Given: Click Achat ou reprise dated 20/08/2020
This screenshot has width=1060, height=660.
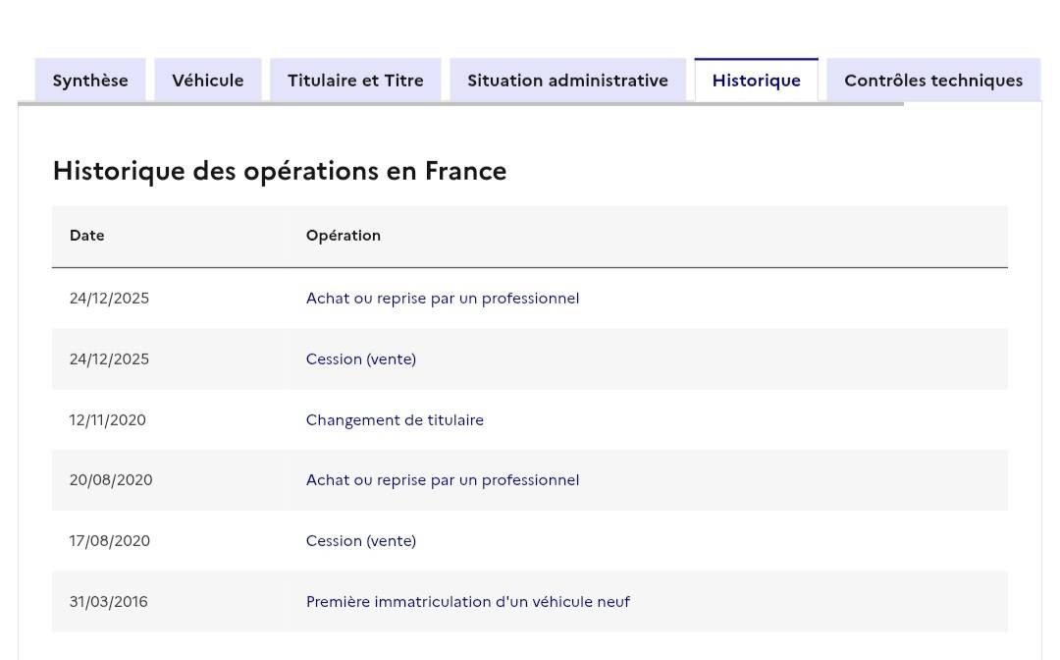Looking at the screenshot, I should 443,480.
